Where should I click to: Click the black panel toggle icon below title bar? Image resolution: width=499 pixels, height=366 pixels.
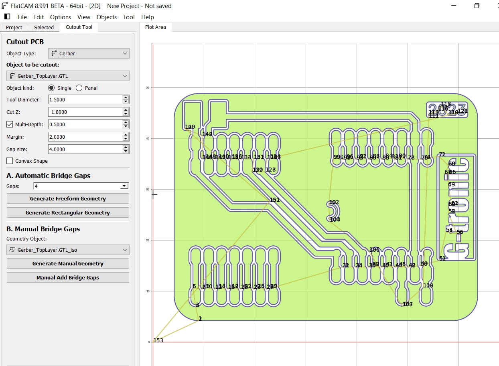(x=6, y=16)
